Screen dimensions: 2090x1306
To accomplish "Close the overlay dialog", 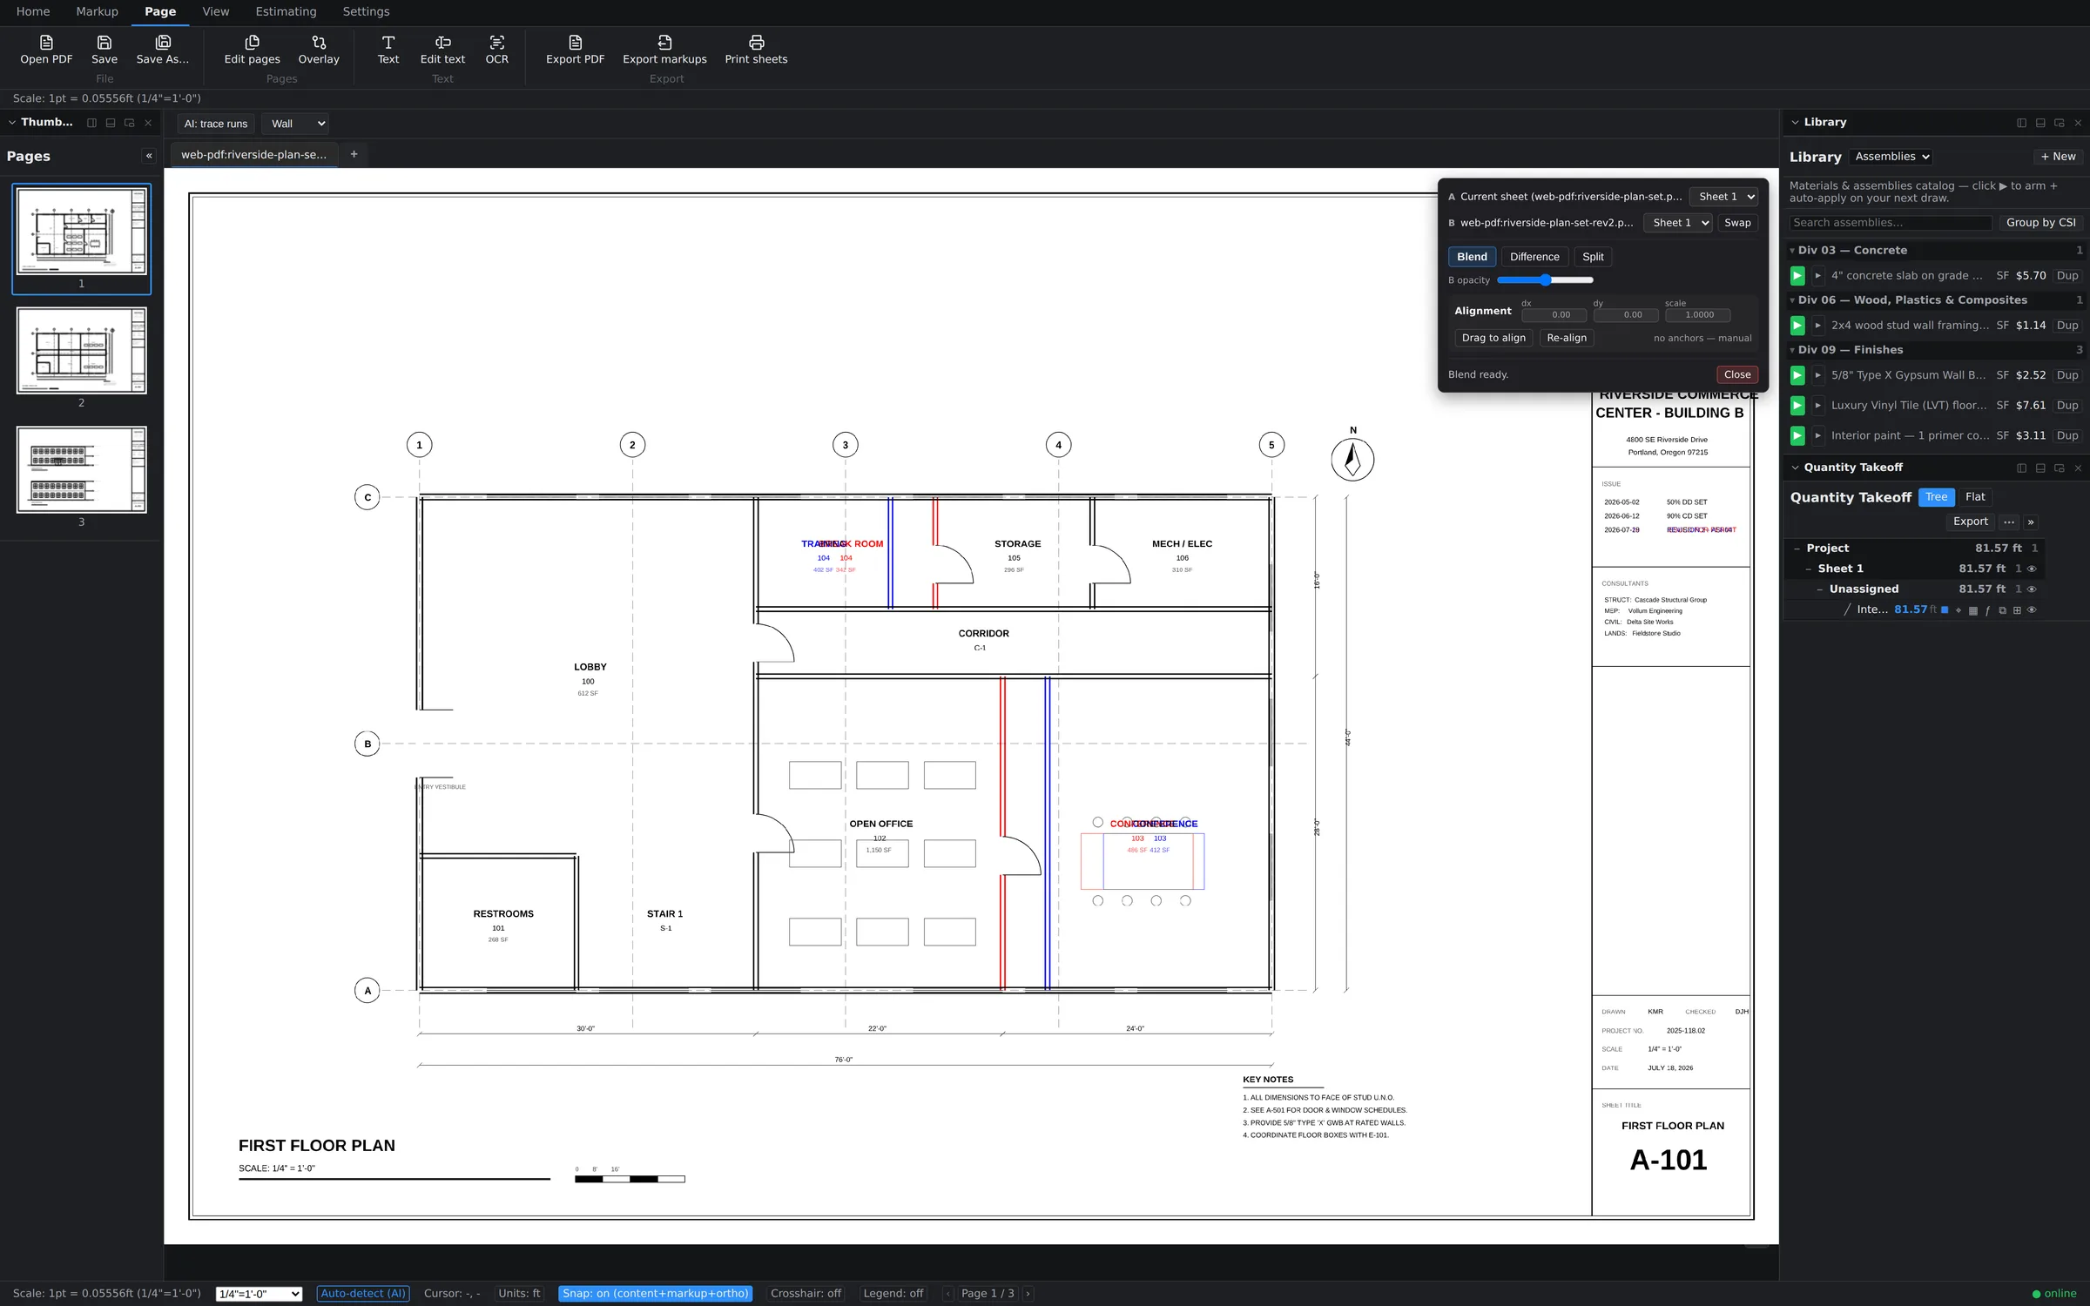I will click(1737, 374).
